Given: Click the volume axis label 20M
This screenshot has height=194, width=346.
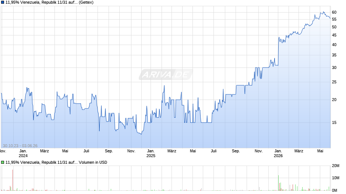Looking at the screenshot, I should coord(336,166).
